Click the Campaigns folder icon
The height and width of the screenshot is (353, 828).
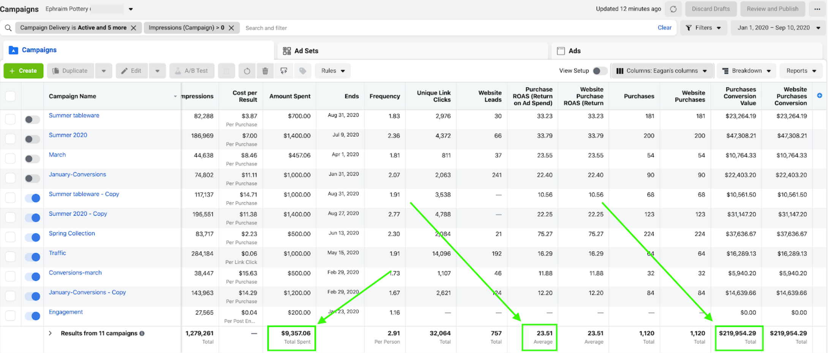(x=13, y=50)
